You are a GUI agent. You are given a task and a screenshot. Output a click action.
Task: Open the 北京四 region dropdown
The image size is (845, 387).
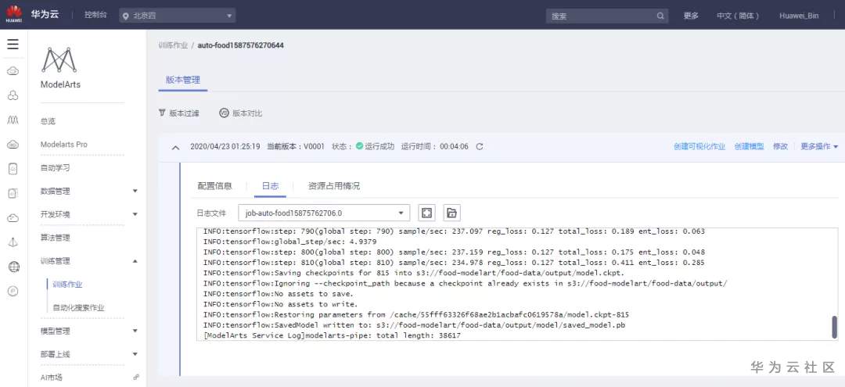click(x=178, y=16)
